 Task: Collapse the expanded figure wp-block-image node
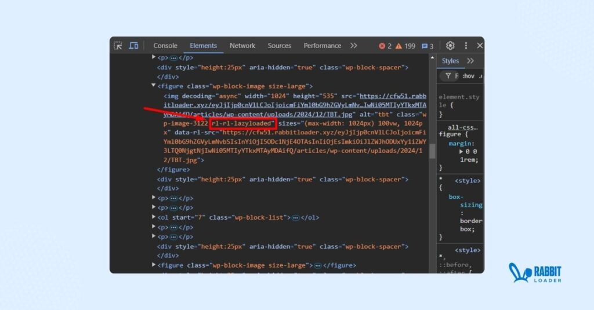coord(153,86)
